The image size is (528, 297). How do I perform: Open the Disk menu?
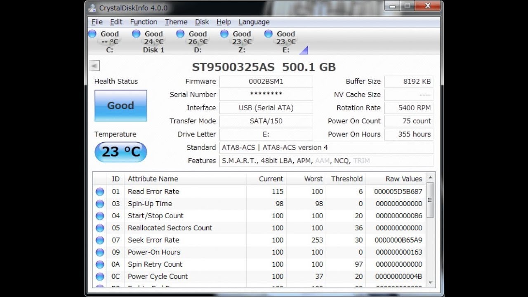[x=202, y=22]
